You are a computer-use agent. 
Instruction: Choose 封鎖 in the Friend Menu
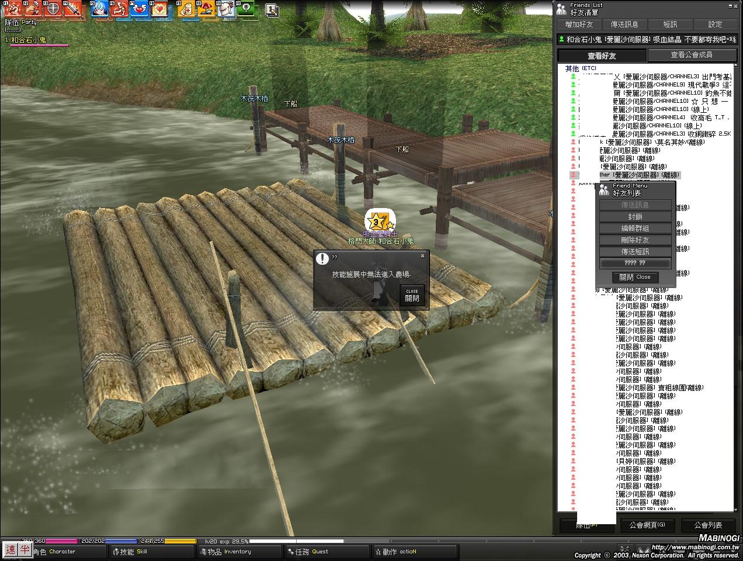[x=635, y=217]
